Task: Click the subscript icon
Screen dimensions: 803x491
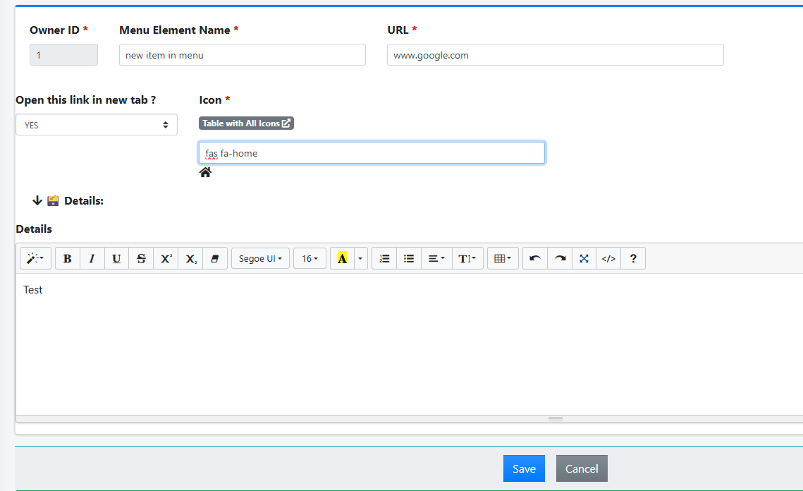Action: pos(190,259)
